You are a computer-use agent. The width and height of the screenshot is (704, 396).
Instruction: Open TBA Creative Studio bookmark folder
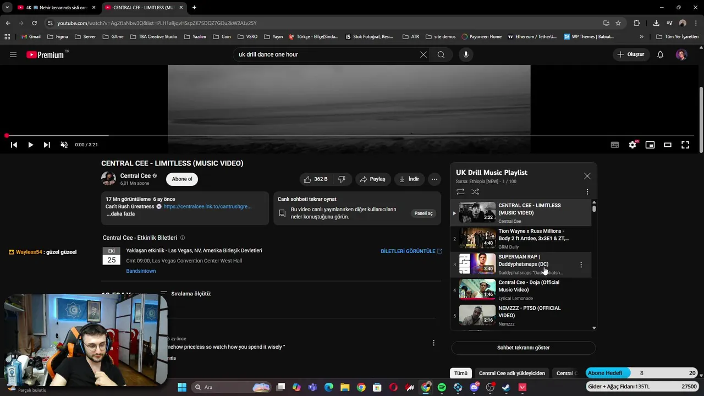point(153,37)
